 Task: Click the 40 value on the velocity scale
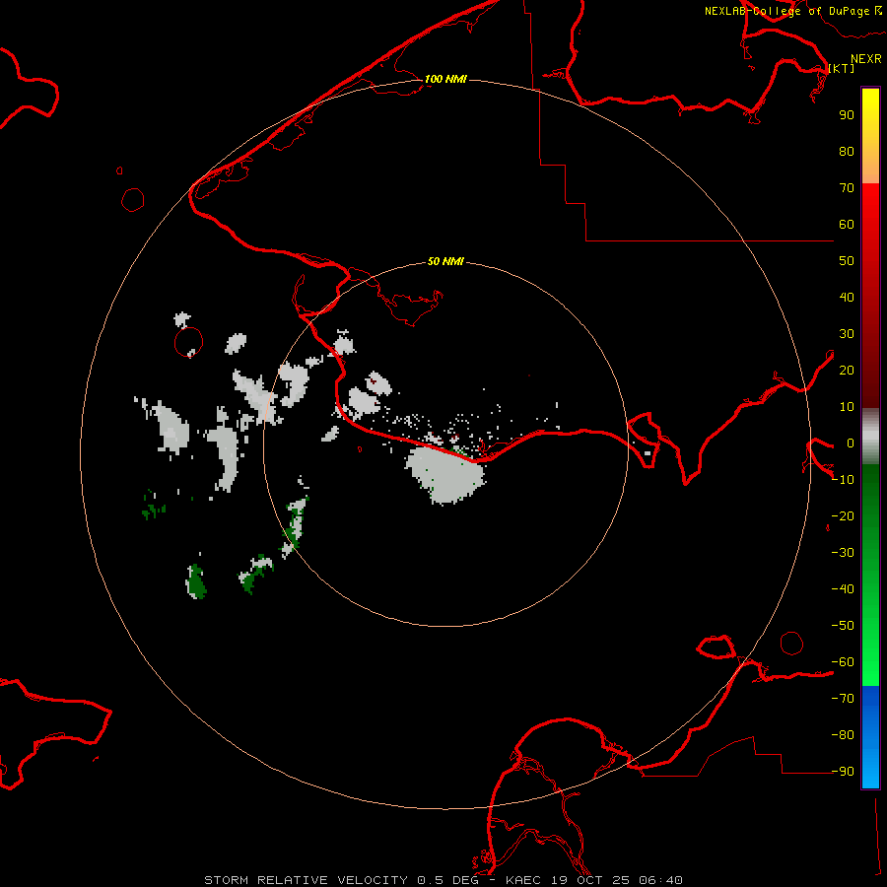(x=847, y=297)
